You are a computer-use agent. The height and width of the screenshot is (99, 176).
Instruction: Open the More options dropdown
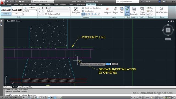[151, 8]
